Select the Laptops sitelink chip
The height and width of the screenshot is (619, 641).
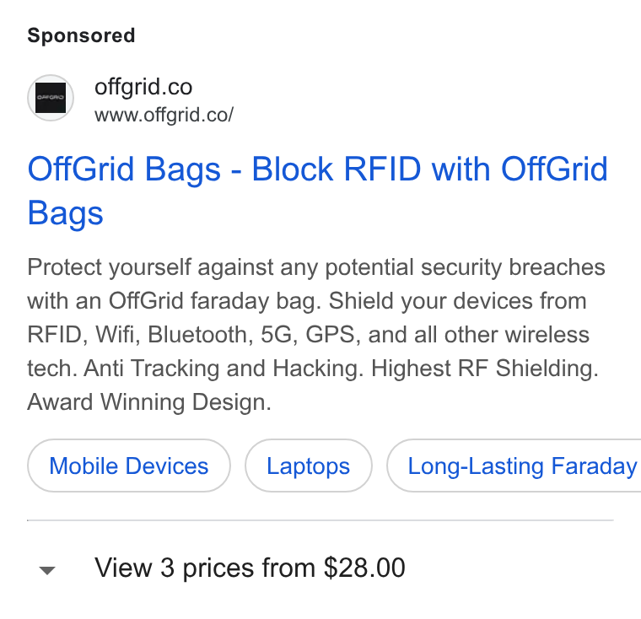click(308, 466)
